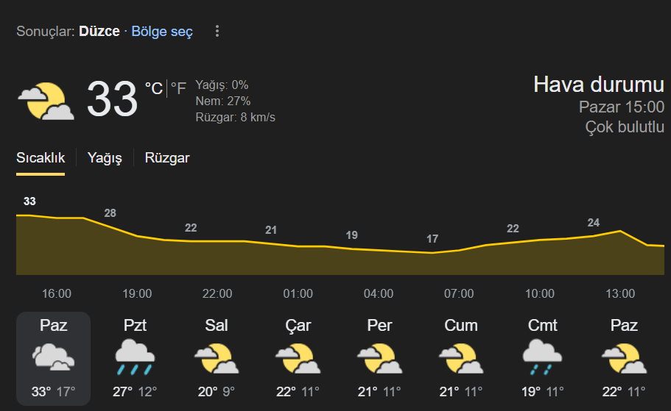This screenshot has width=671, height=411.
Task: Select Thursday (Per) forecast icon
Action: pyautogui.click(x=379, y=358)
